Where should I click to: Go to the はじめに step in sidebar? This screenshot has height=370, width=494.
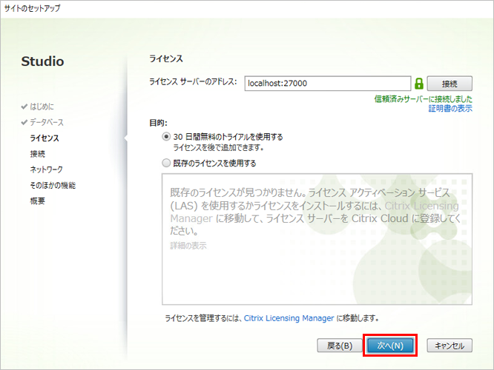click(x=42, y=107)
